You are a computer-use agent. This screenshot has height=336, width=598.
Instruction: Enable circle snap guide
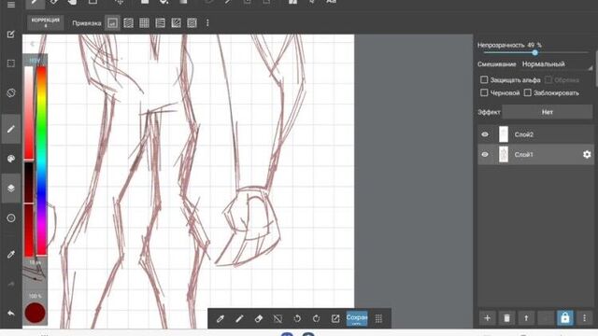(192, 22)
